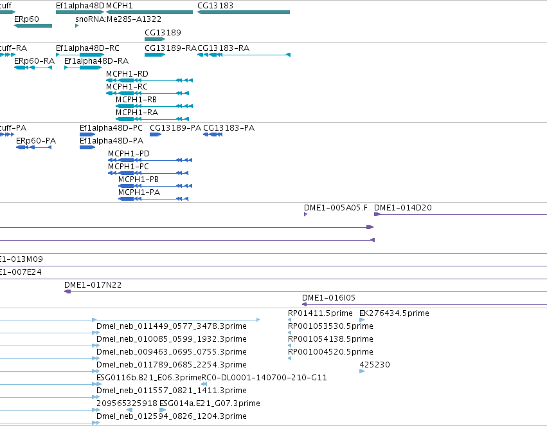This screenshot has width=547, height=426.
Task: Click the DME1-016I05 clone label
Action: (x=328, y=298)
